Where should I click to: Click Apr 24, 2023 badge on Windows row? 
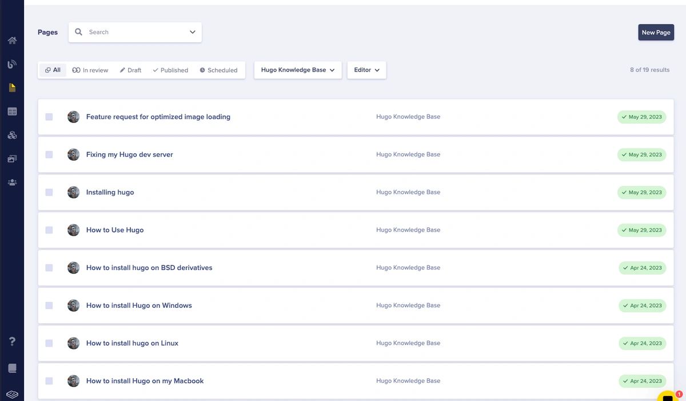(643, 305)
